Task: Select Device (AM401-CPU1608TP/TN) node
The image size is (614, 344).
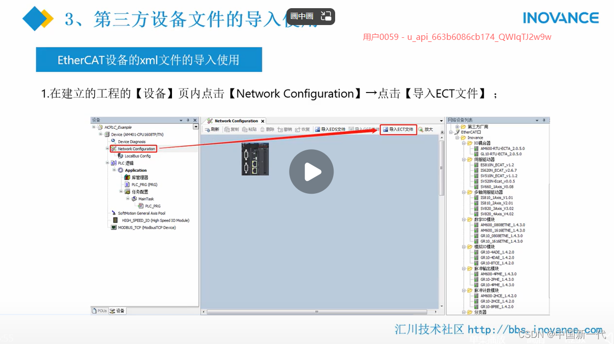Action: coord(134,134)
